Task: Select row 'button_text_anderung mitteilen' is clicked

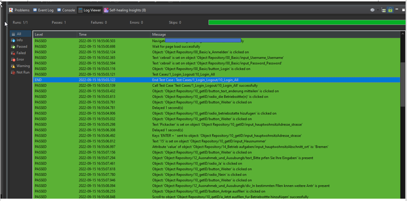Action: click(217, 91)
